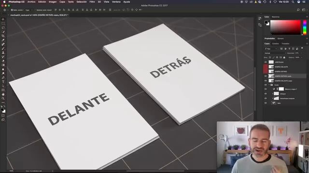Filter layers by pixel layers icon
309x173 pixels.
point(281,49)
